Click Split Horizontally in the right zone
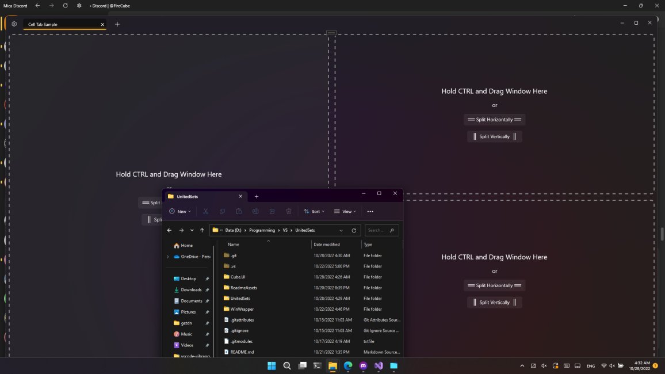The height and width of the screenshot is (374, 665). pos(494,119)
